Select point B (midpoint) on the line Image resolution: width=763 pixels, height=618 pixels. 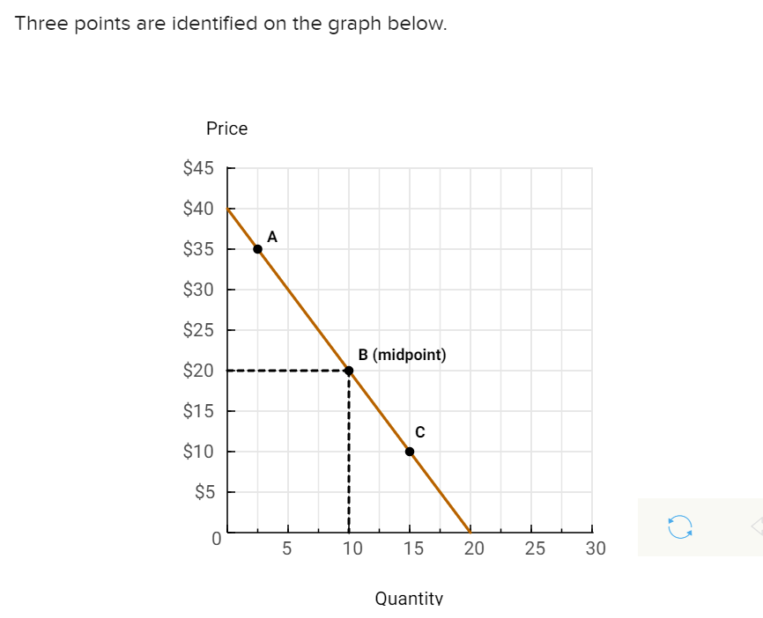pyautogui.click(x=349, y=371)
